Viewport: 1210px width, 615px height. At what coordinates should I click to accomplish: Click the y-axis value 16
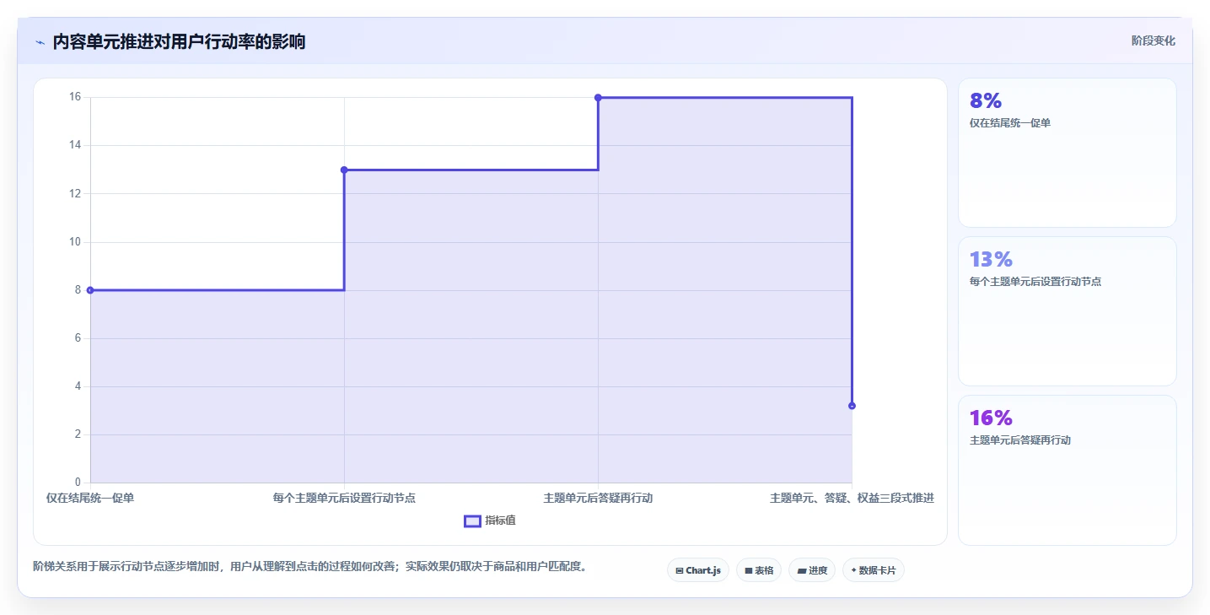pyautogui.click(x=75, y=97)
